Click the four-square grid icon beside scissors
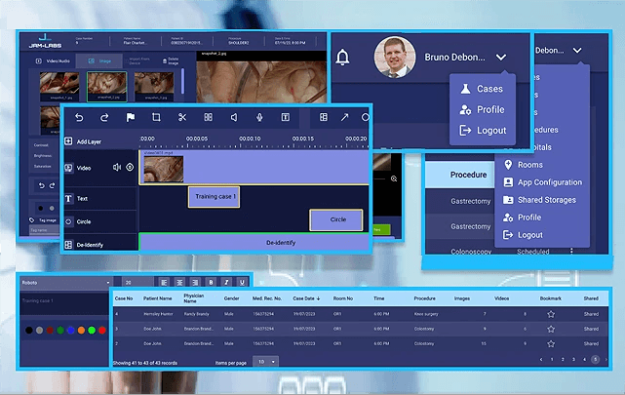Image resolution: width=625 pixels, height=395 pixels. (x=208, y=117)
